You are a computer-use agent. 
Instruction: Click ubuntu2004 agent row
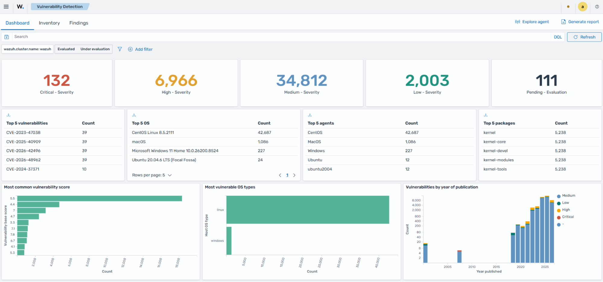(390, 169)
